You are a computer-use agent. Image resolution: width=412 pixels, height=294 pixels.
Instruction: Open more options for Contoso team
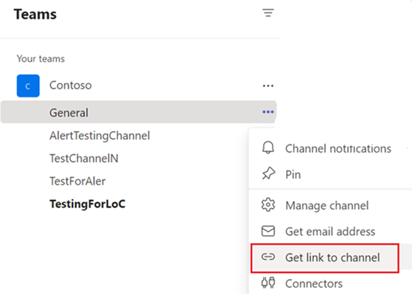(x=268, y=86)
